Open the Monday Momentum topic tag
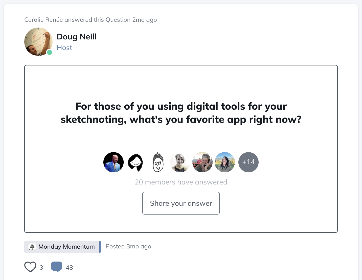362x280 pixels. 62,247
